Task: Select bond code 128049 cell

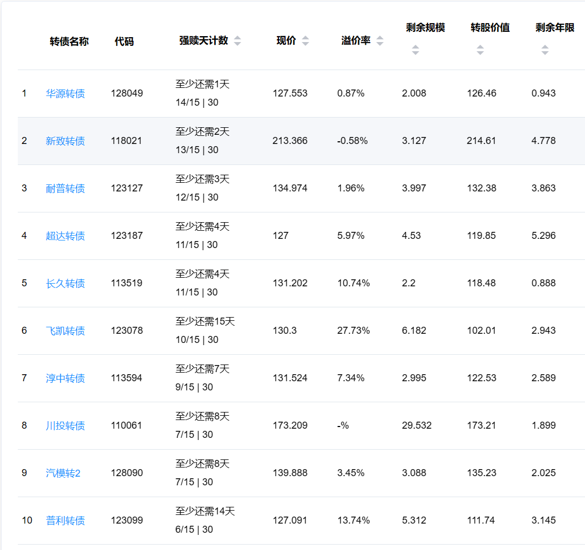Action: (x=127, y=94)
